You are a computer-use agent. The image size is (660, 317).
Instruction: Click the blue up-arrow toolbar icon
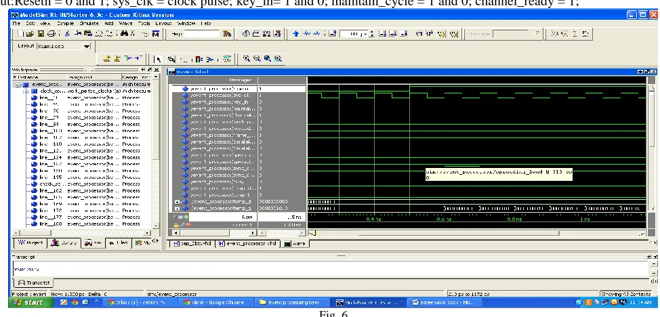tap(295, 34)
